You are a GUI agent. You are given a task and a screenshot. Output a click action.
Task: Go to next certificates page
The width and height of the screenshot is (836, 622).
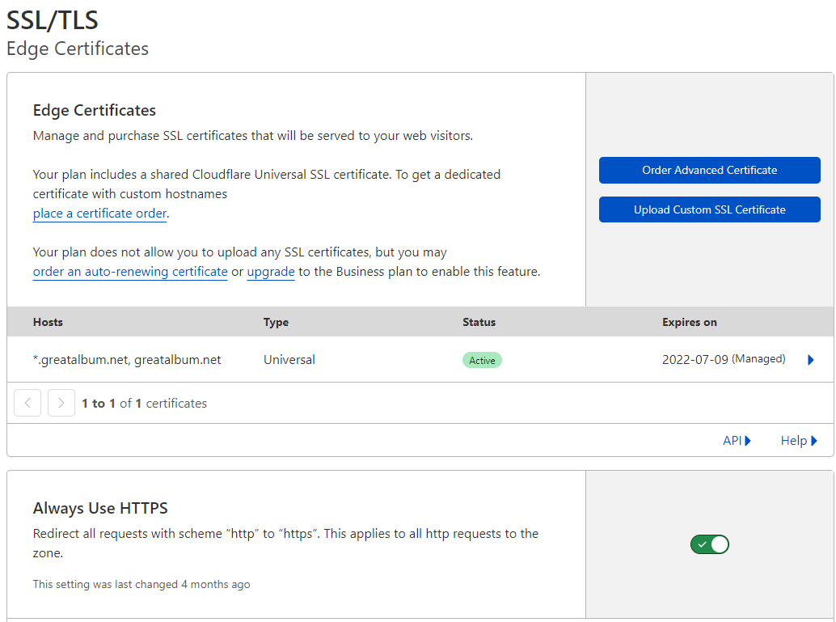(x=61, y=403)
